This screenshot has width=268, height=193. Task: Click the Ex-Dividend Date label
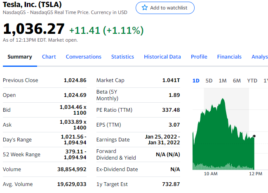tap(117, 169)
